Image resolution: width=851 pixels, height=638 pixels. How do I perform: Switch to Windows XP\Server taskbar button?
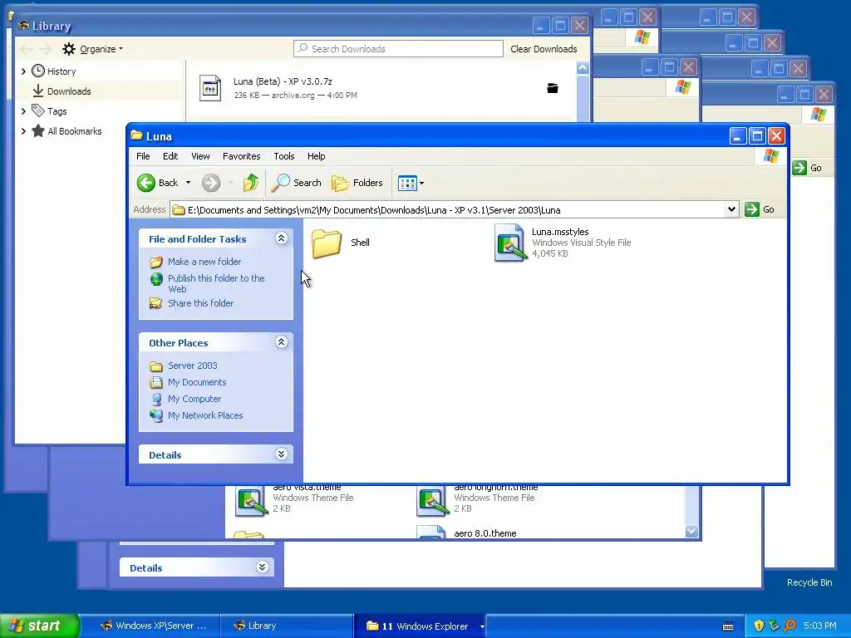[154, 626]
